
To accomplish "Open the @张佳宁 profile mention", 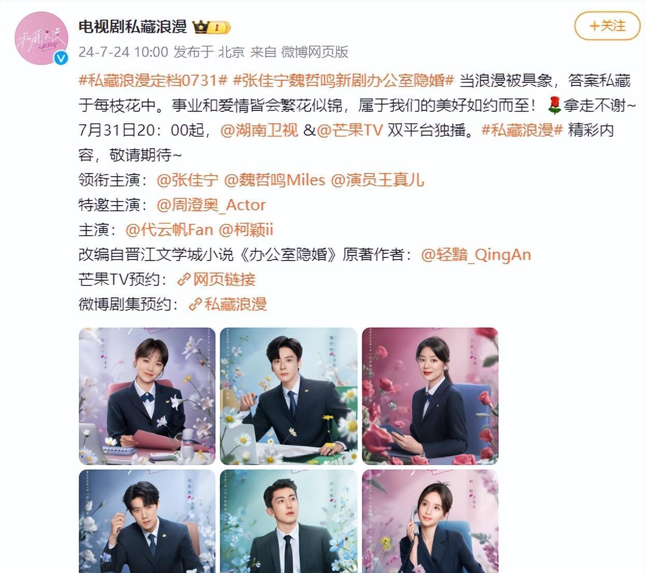I will click(x=188, y=180).
